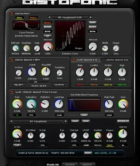The height and width of the screenshot is (166, 140).
Task: Click the BitCrush knob
Action: 16,49
